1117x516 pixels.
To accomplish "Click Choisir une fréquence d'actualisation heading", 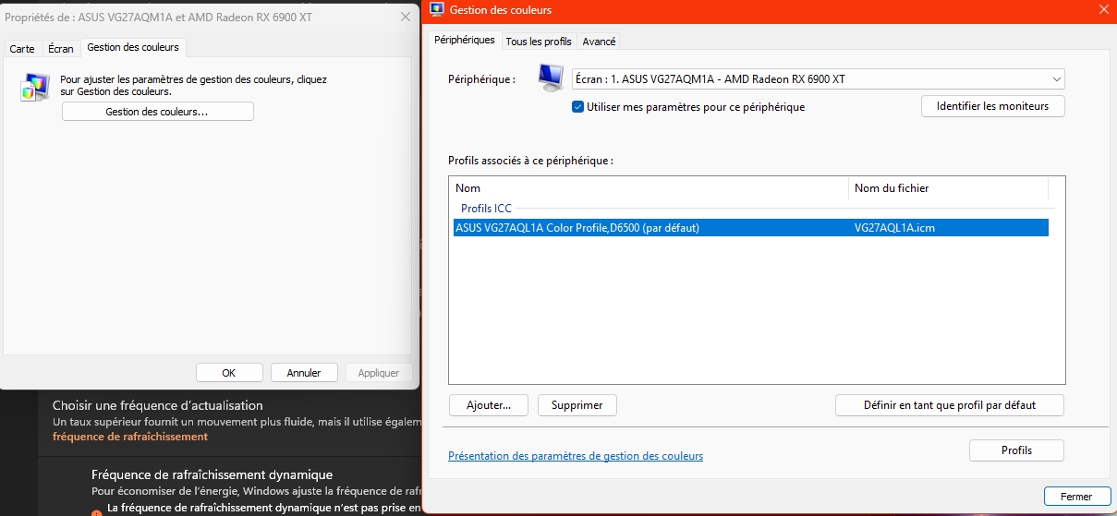I will pos(158,405).
